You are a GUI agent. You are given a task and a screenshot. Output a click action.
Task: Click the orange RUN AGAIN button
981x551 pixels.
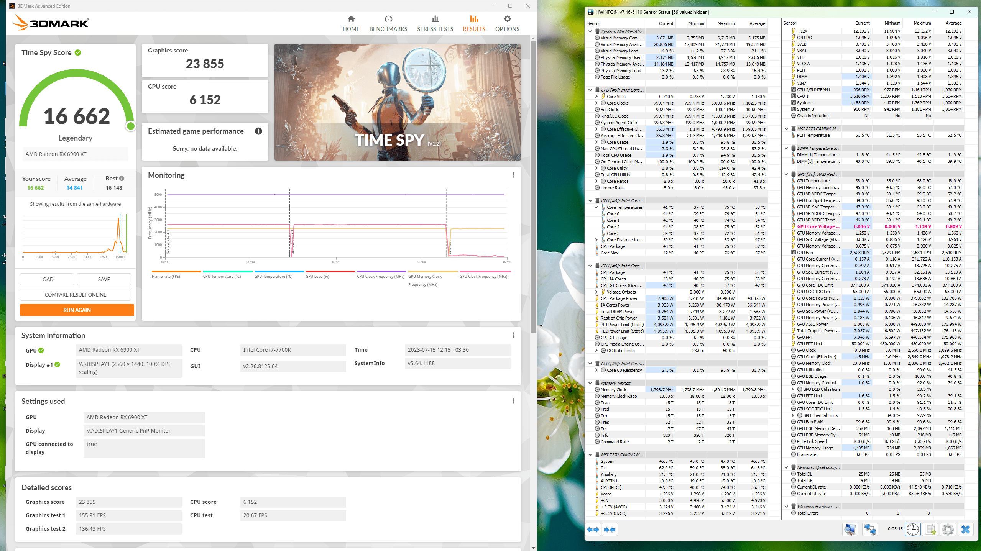(x=77, y=310)
